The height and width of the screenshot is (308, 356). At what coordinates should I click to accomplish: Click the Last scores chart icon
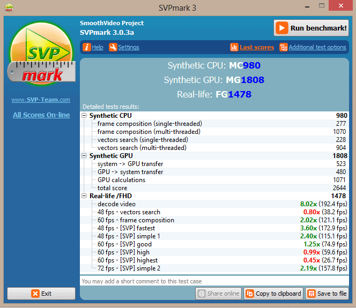(x=234, y=47)
